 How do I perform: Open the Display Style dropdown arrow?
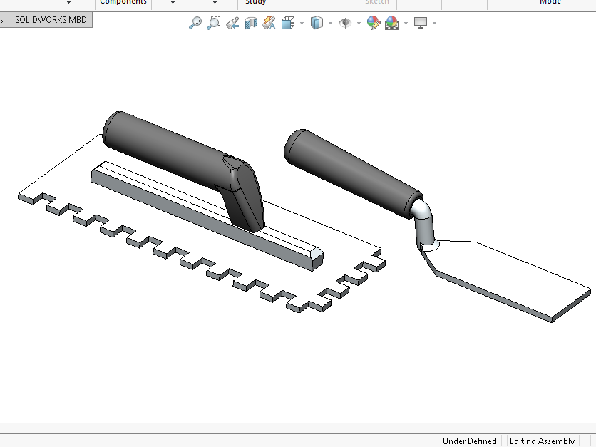(330, 24)
